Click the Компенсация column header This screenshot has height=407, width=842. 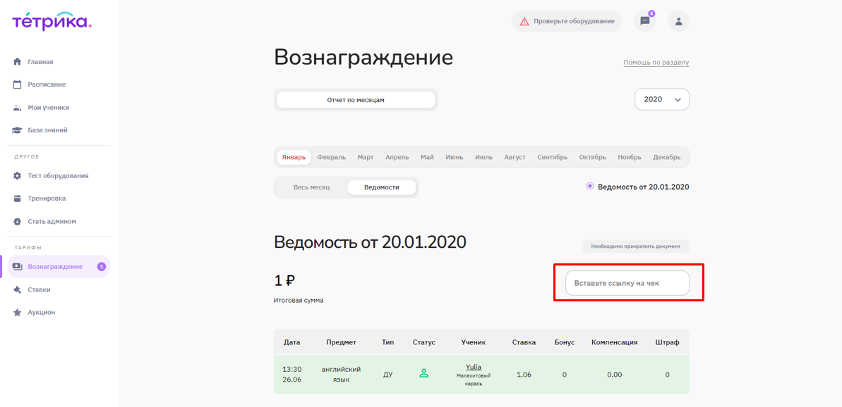[614, 342]
